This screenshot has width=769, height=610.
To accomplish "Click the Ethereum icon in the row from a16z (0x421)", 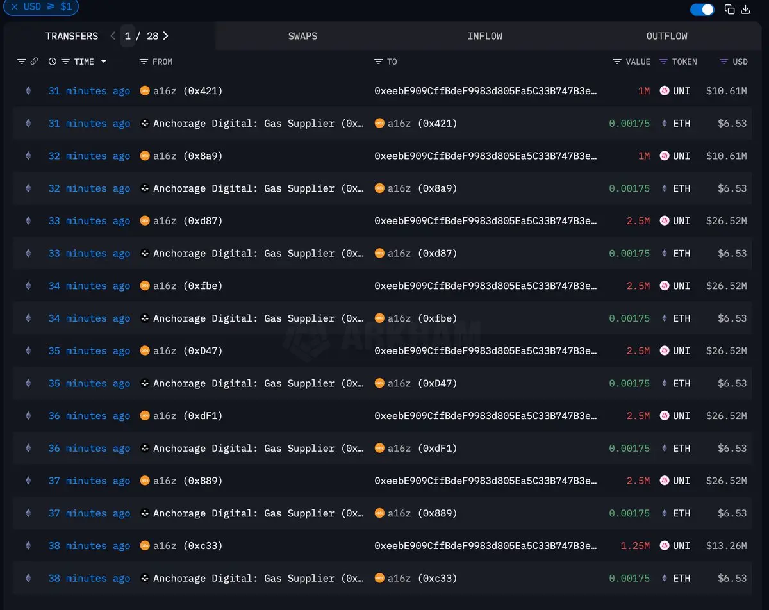I will 28,91.
